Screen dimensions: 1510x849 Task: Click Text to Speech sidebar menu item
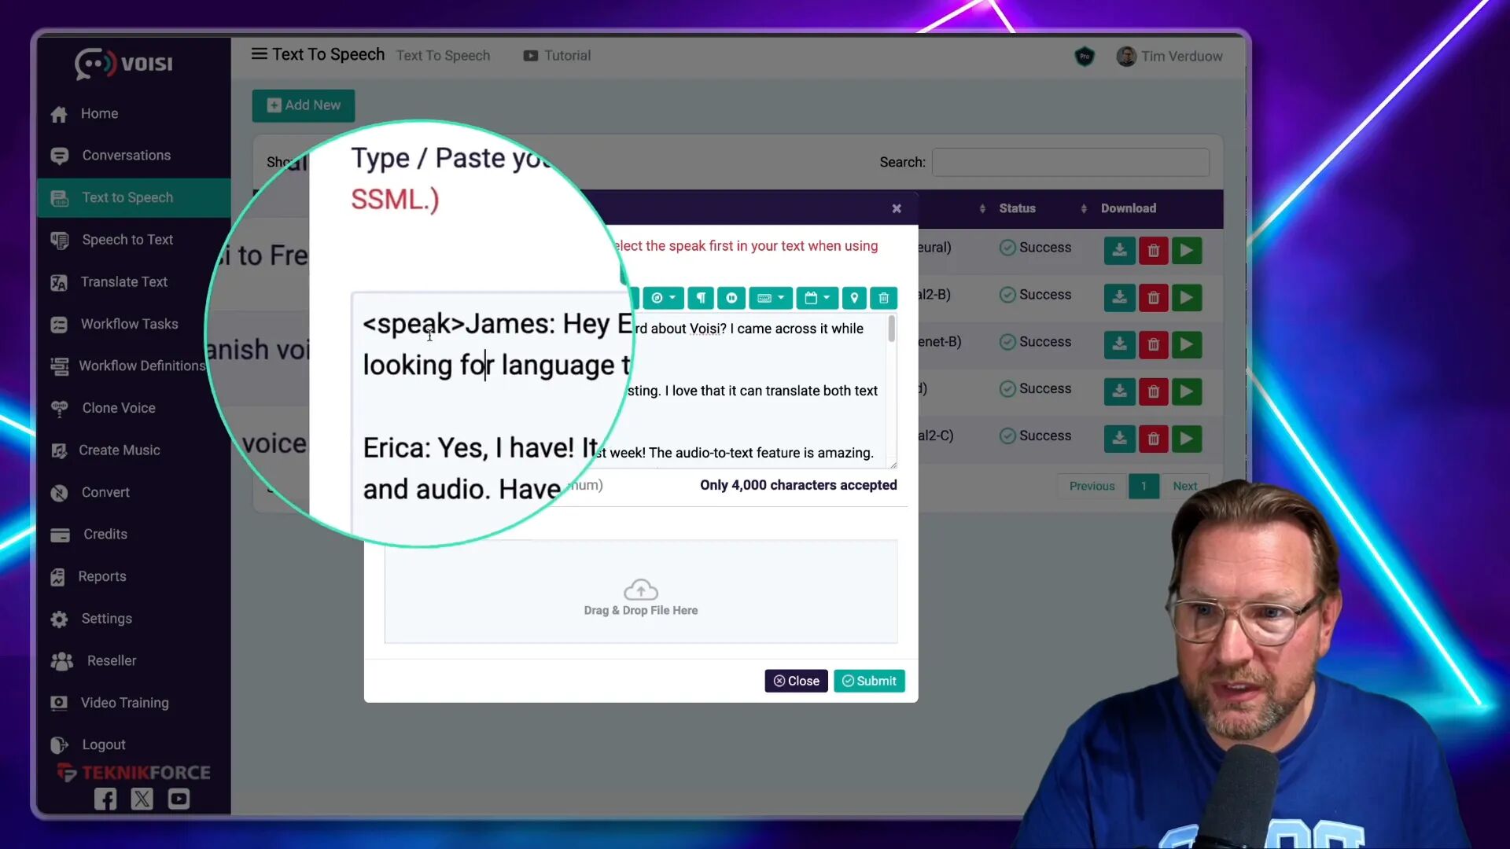click(127, 197)
